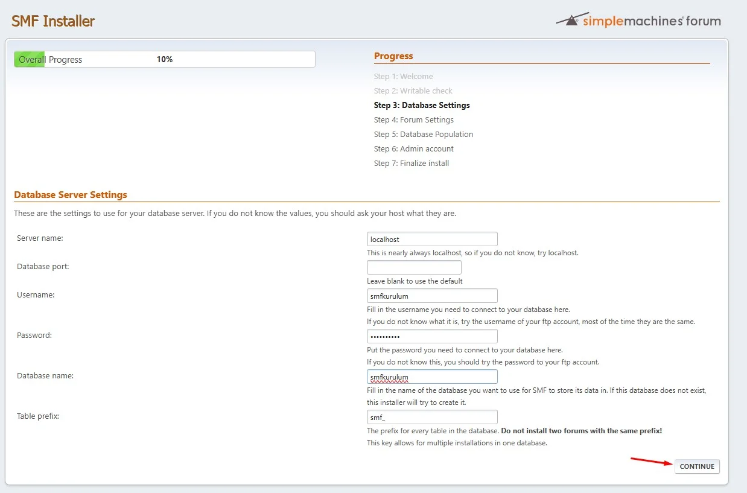
Task: Click Step 1: Welcome in progress list
Action: (x=404, y=77)
